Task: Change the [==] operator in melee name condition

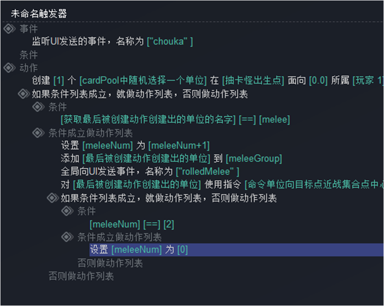Action: click(x=247, y=120)
